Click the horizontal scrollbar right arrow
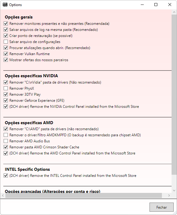This screenshot has width=177, height=215. [169, 195]
